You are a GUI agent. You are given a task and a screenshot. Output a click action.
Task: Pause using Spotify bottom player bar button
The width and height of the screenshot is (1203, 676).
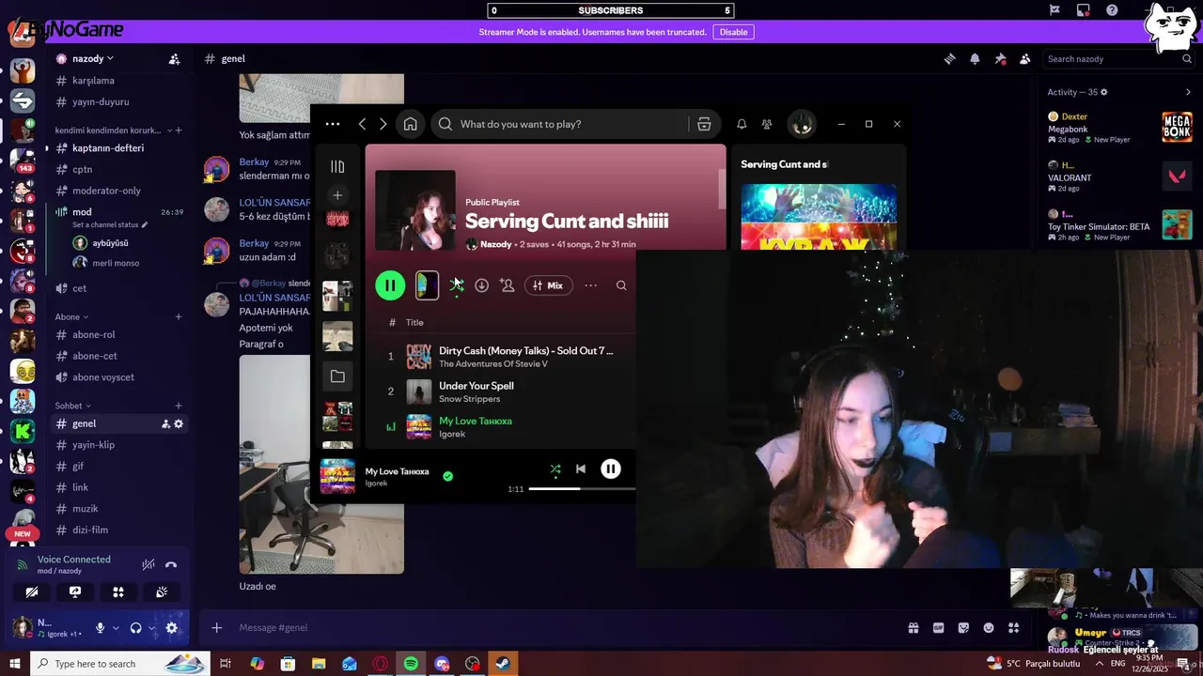click(x=611, y=469)
